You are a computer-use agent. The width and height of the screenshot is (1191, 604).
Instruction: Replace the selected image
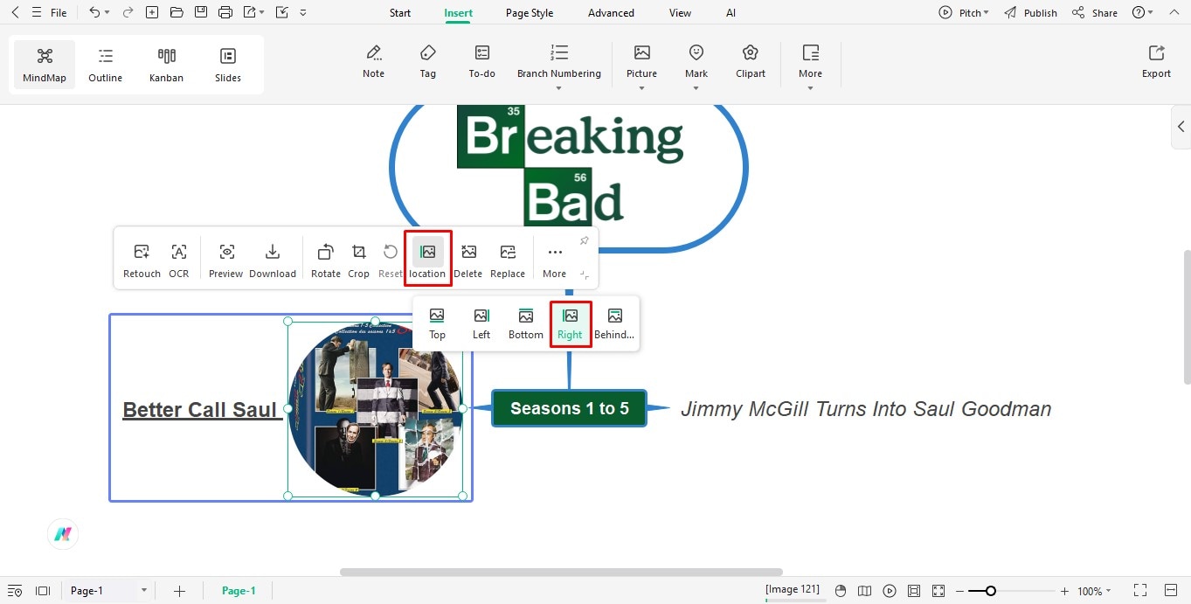(508, 260)
